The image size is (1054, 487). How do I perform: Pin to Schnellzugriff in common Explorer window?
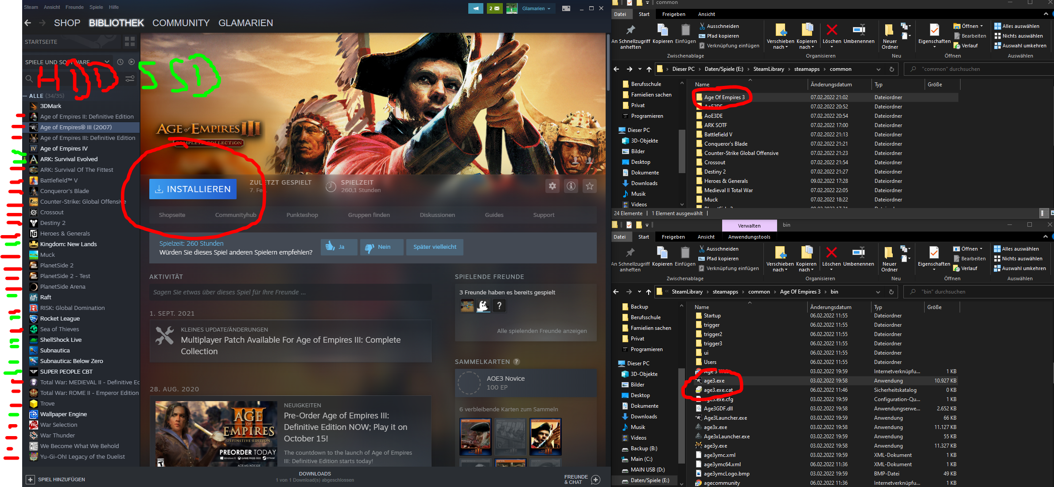[630, 36]
